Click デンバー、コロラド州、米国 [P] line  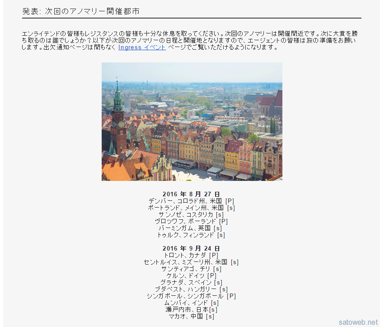point(191,201)
